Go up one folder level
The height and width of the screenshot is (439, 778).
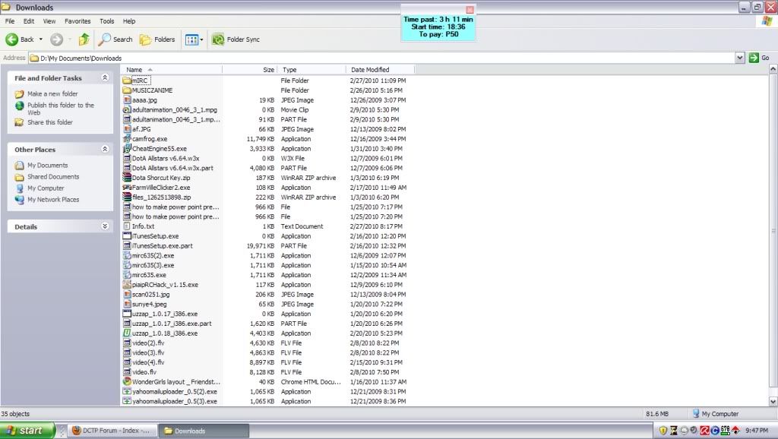click(x=84, y=39)
